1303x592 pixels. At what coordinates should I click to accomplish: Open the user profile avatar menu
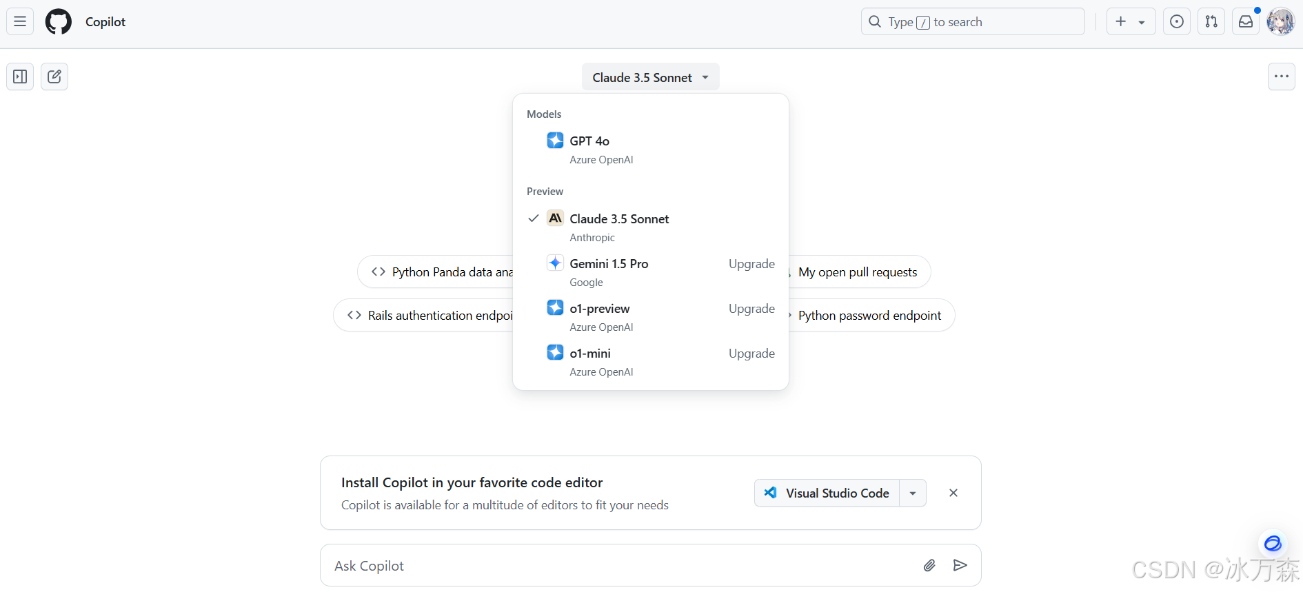tap(1281, 21)
